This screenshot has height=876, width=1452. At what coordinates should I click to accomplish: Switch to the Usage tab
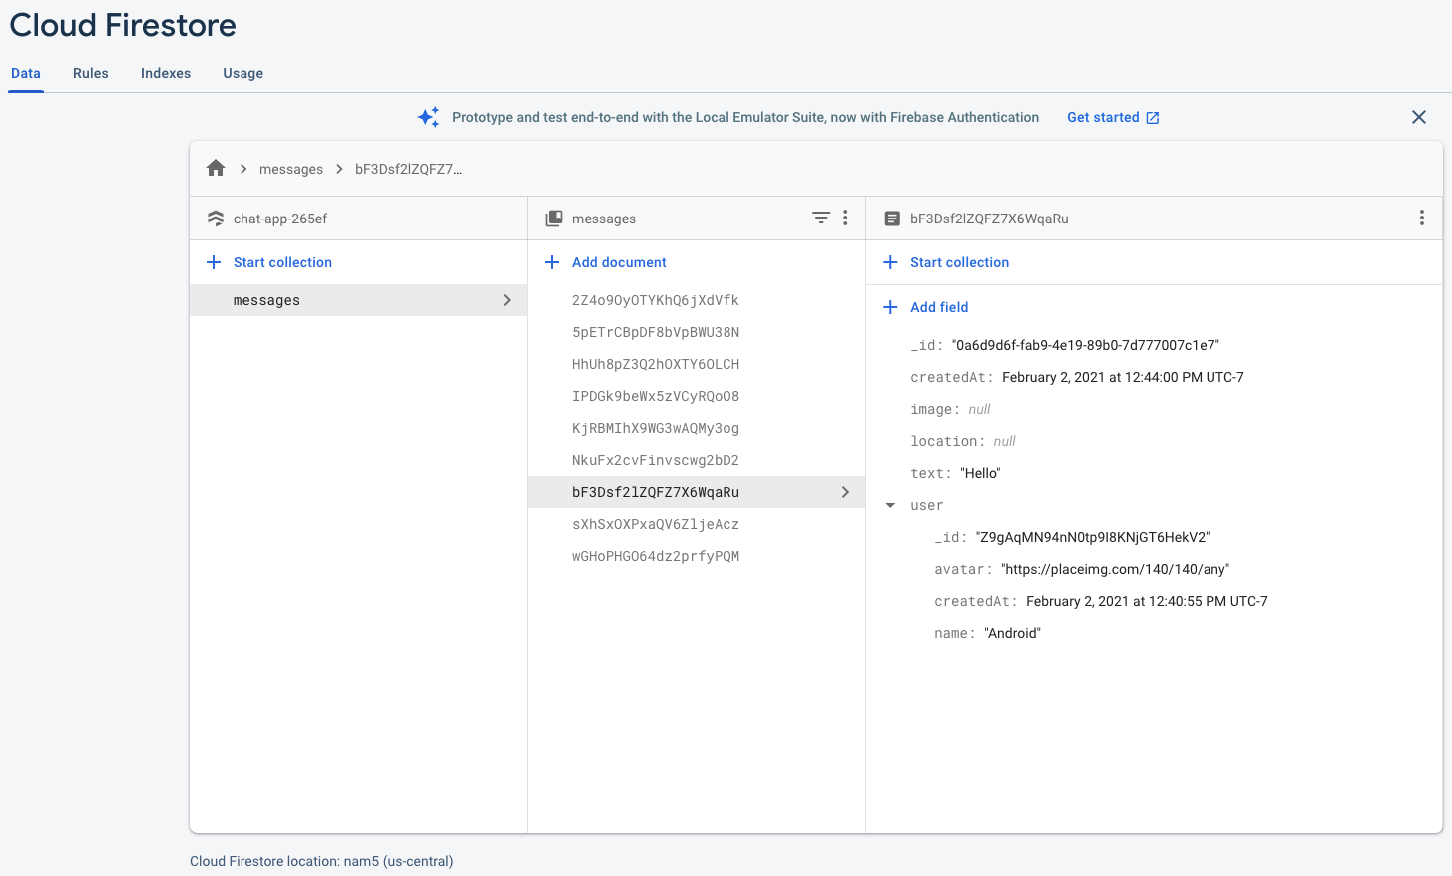[243, 73]
